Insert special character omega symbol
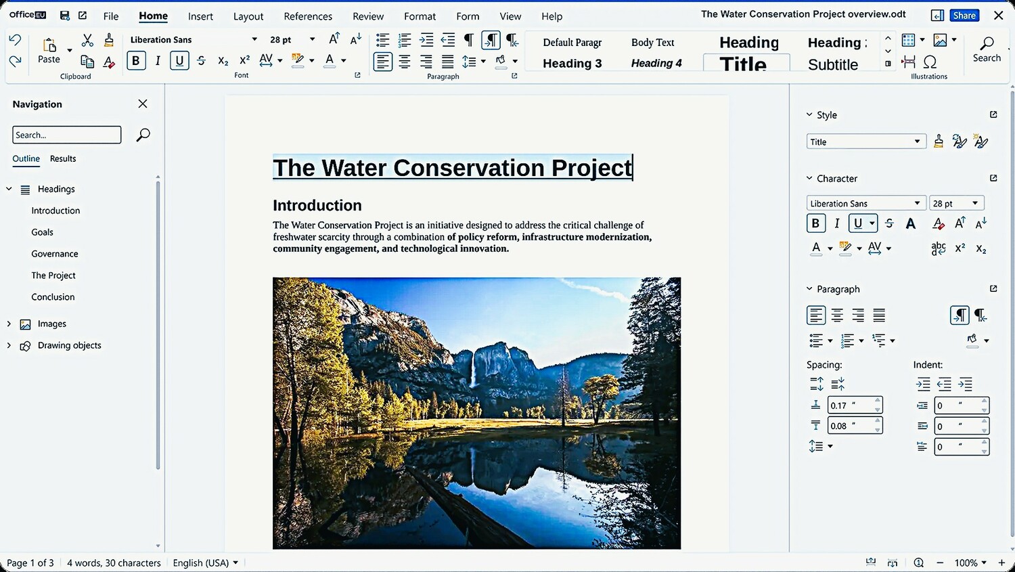 point(930,62)
